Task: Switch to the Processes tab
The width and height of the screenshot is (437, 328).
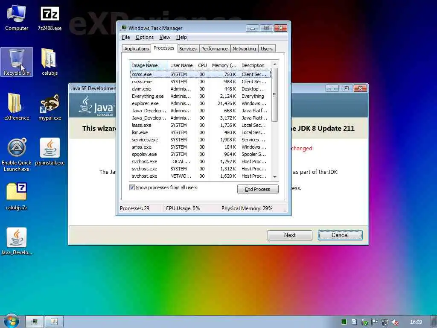Action: 164,48
